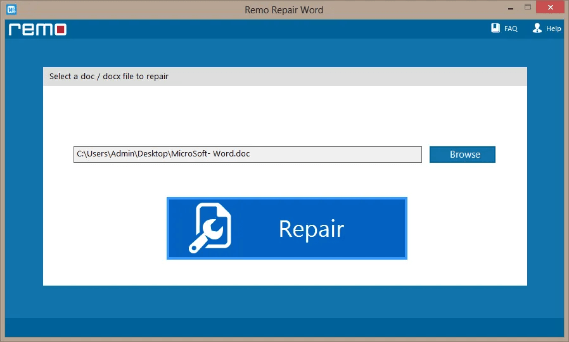Open the FAQ book icon
This screenshot has height=342, width=569.
tap(495, 28)
